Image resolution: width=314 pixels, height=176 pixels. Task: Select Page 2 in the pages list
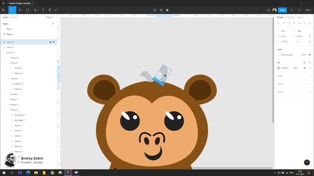[x=9, y=34]
